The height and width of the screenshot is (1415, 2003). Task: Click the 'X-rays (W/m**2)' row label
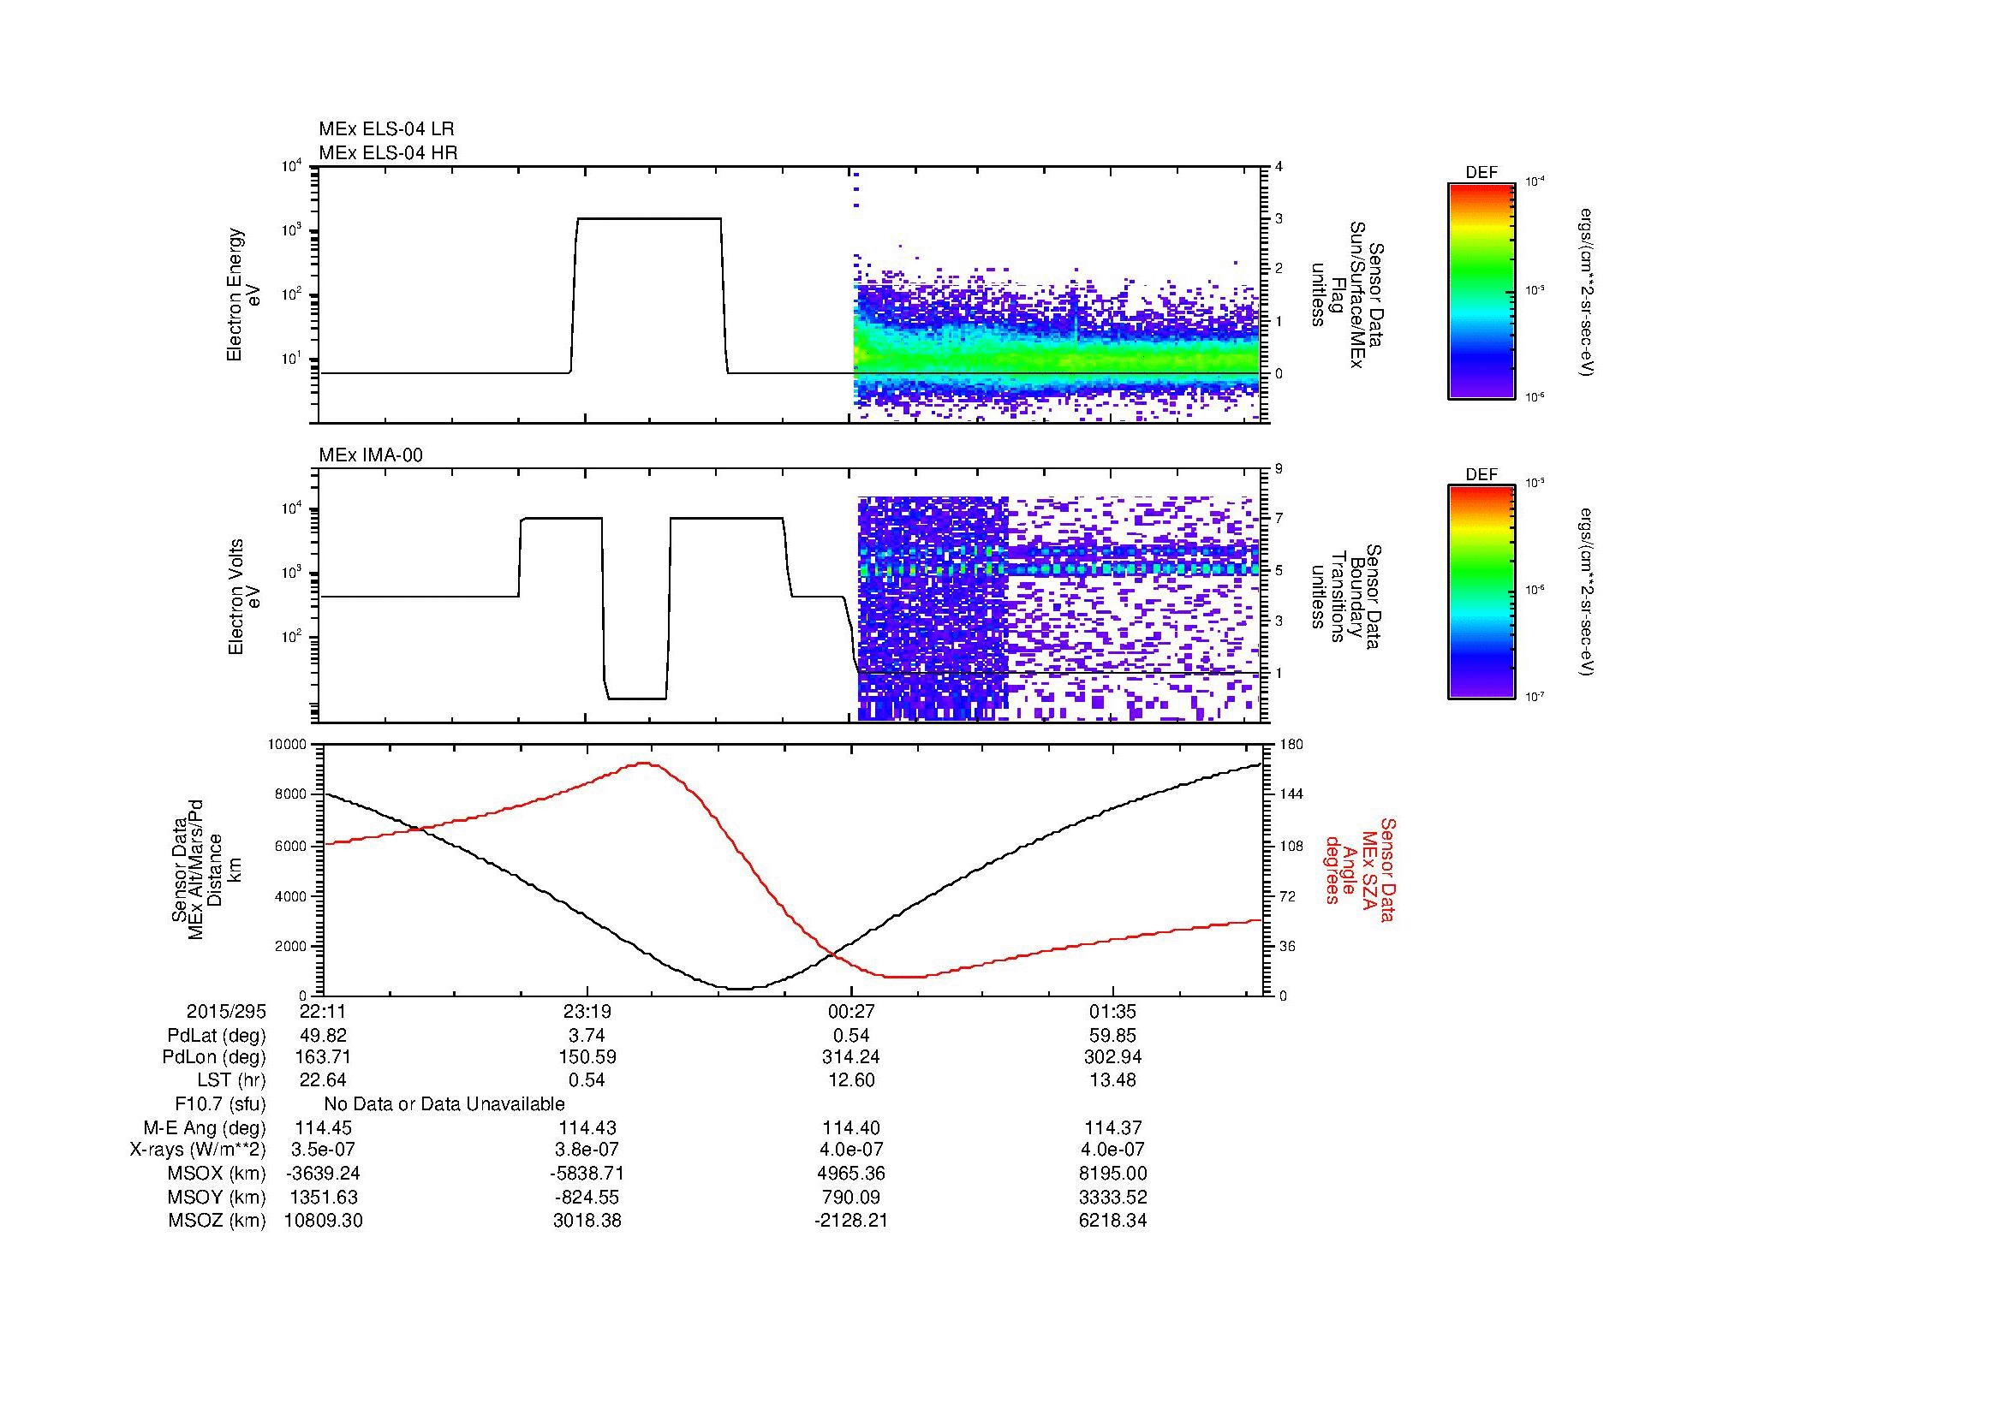click(x=198, y=1150)
